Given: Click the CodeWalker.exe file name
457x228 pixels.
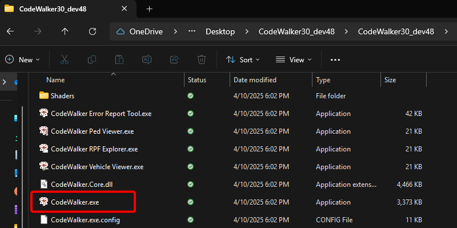Looking at the screenshot, I should click(x=75, y=202).
